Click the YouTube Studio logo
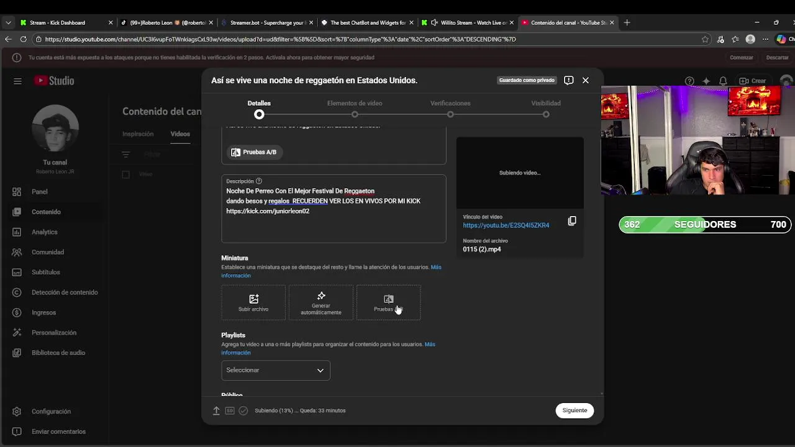 54,81
